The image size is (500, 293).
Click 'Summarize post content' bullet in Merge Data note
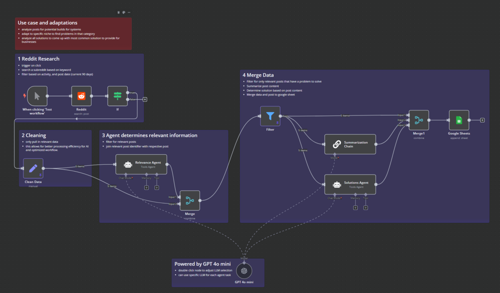(x=262, y=86)
